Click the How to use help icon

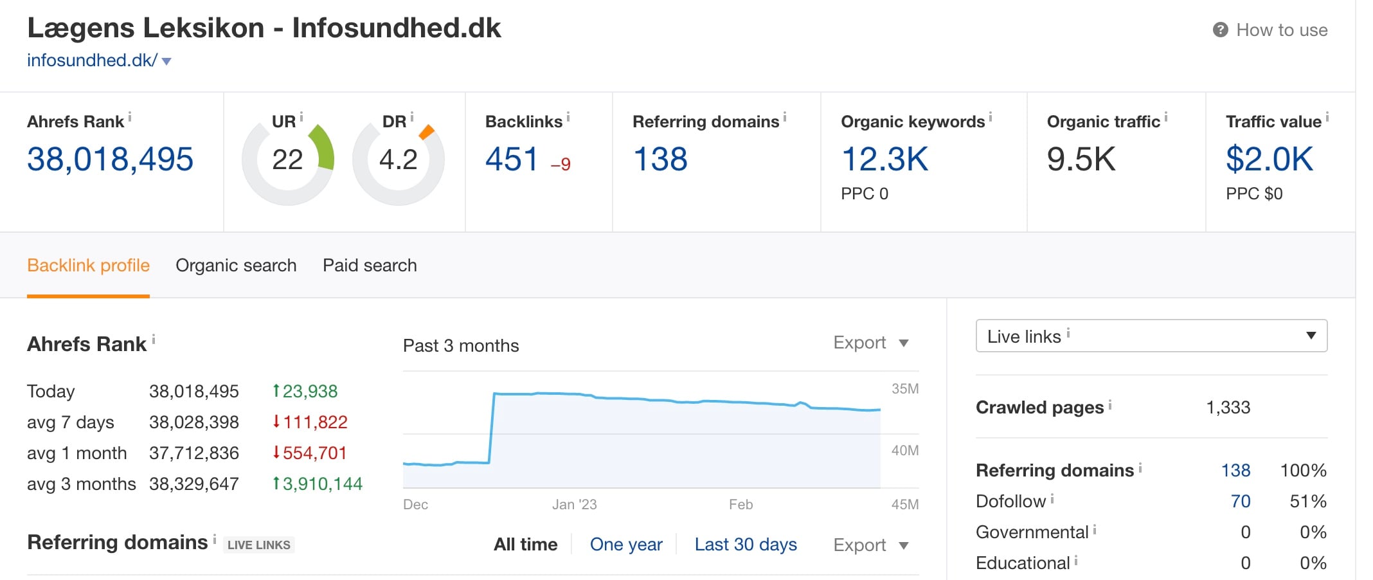click(1220, 30)
